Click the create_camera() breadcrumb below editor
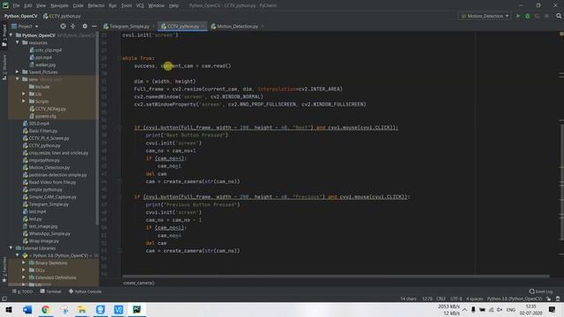 point(139,283)
